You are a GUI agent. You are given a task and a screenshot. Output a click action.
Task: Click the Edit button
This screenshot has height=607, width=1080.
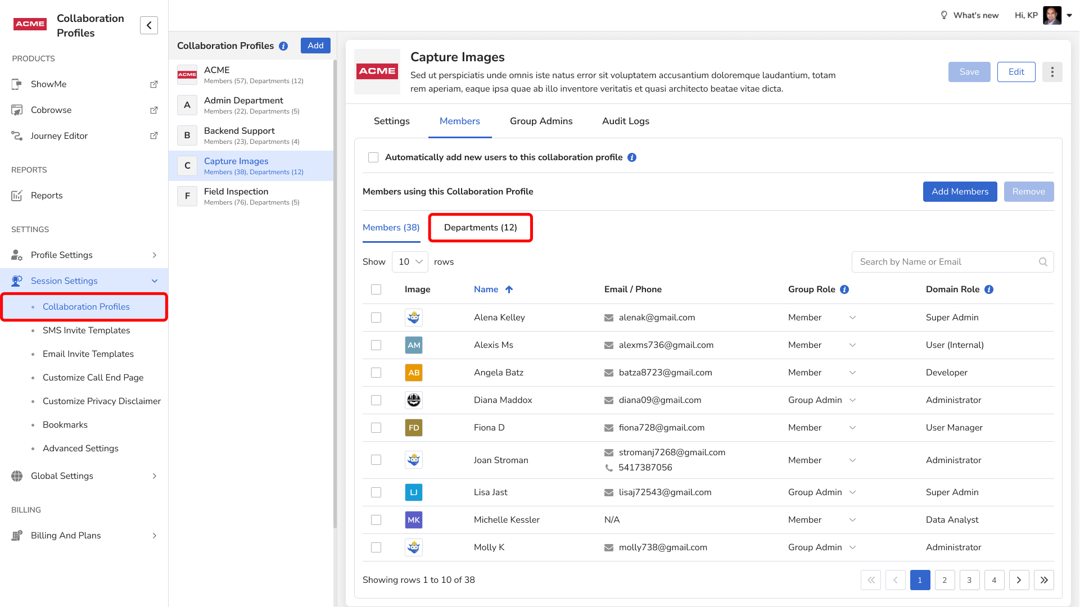point(1016,72)
